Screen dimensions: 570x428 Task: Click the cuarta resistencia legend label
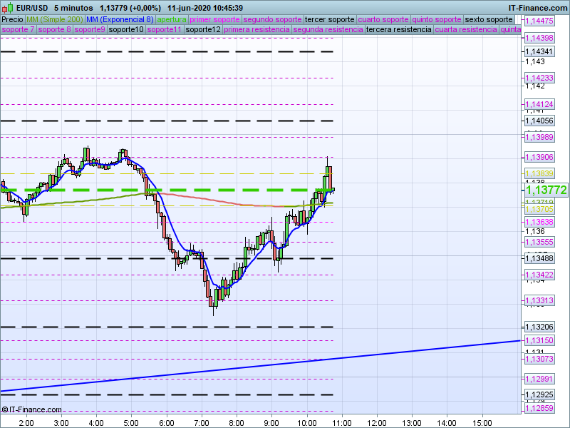[x=466, y=30]
